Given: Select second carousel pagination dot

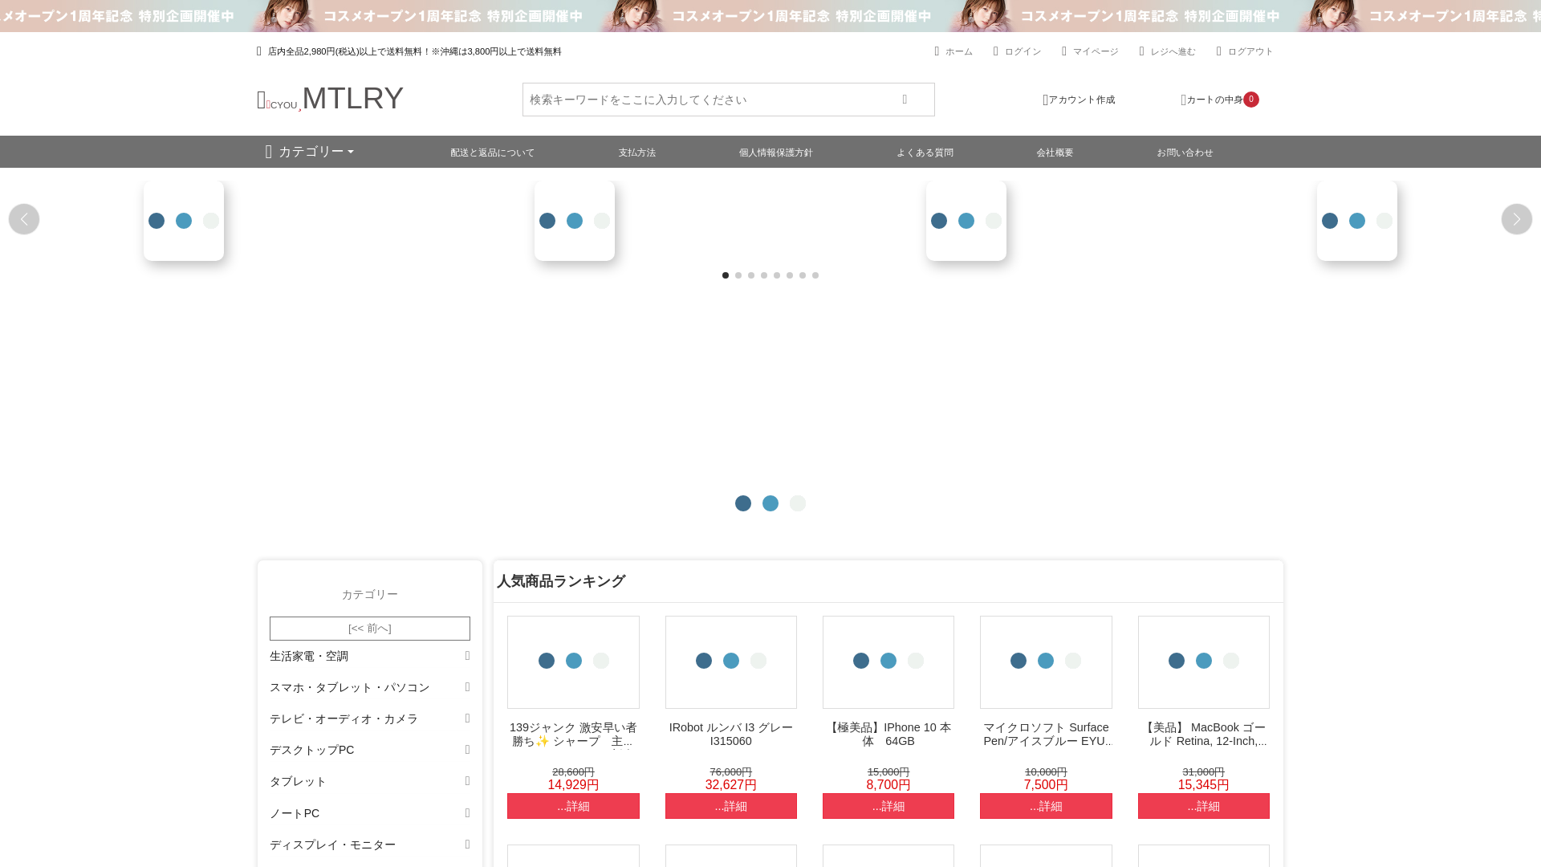Looking at the screenshot, I should click(x=738, y=275).
